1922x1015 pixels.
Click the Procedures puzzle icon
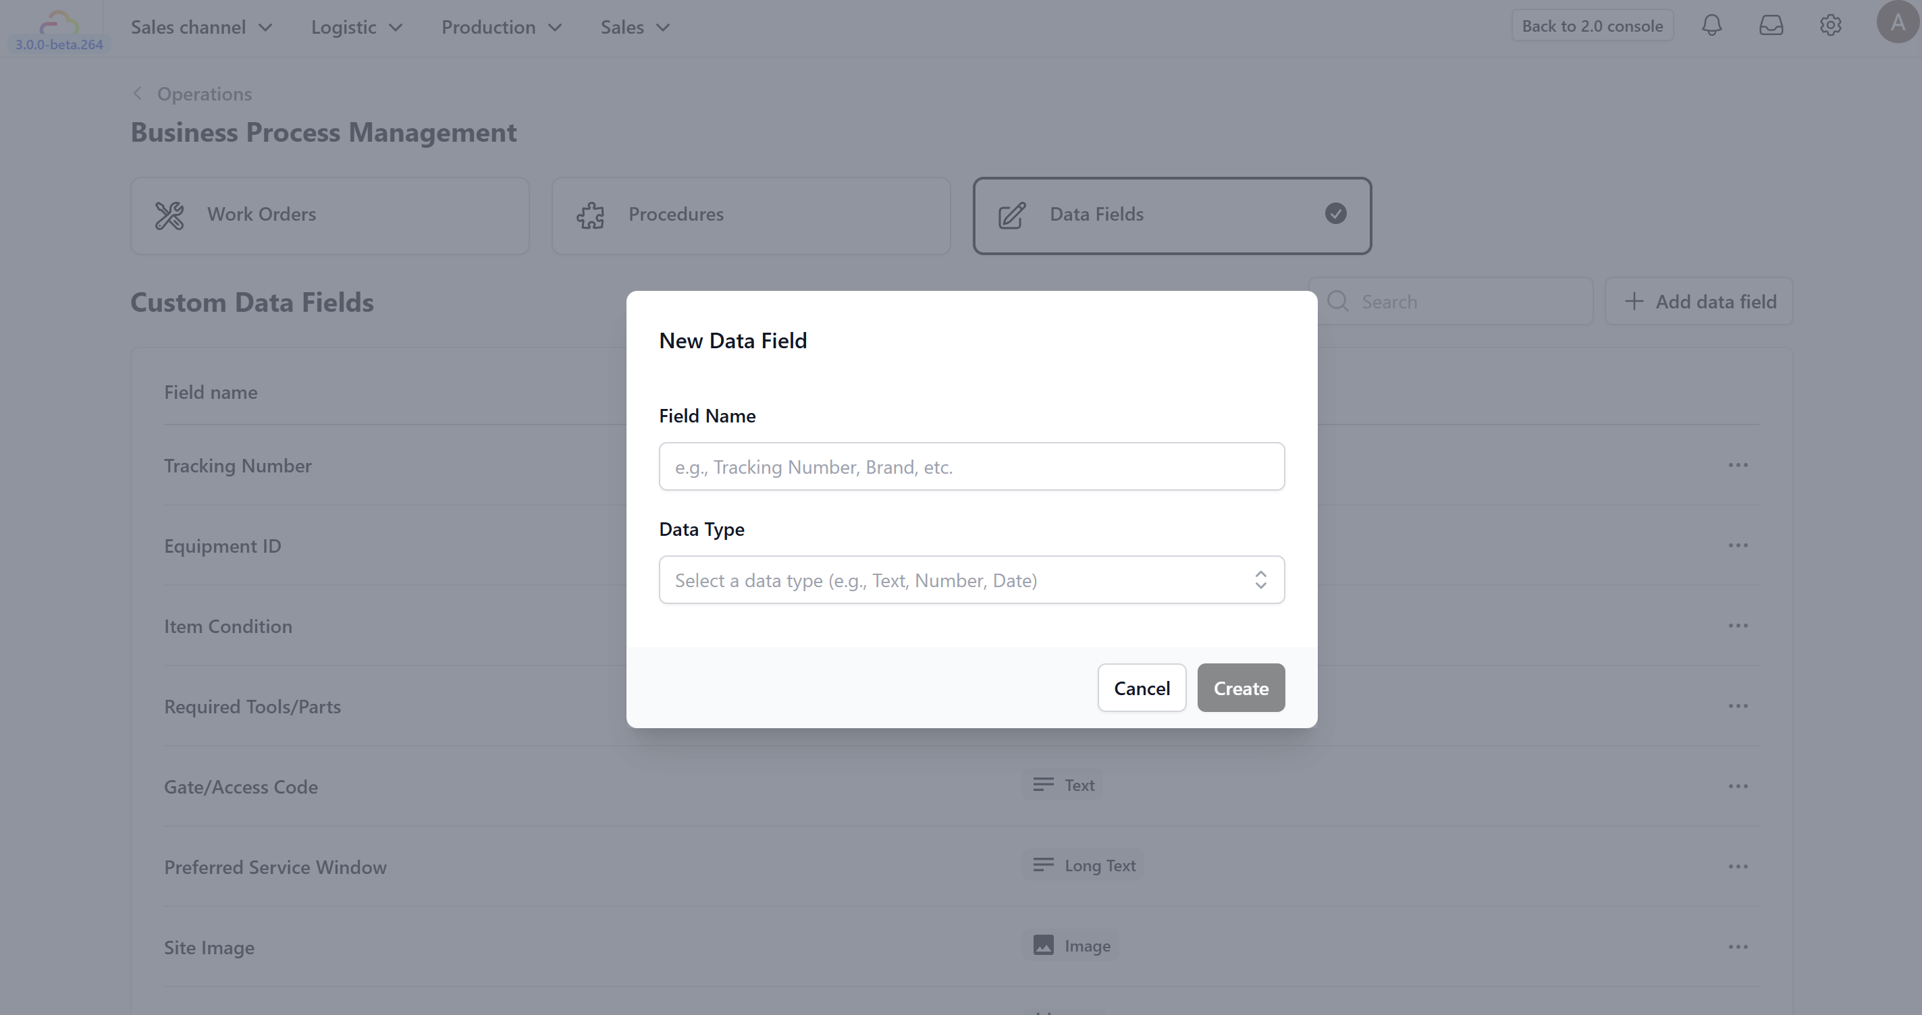click(590, 215)
